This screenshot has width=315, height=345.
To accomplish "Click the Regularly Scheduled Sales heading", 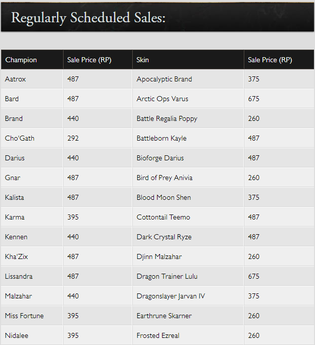I will tap(88, 18).
